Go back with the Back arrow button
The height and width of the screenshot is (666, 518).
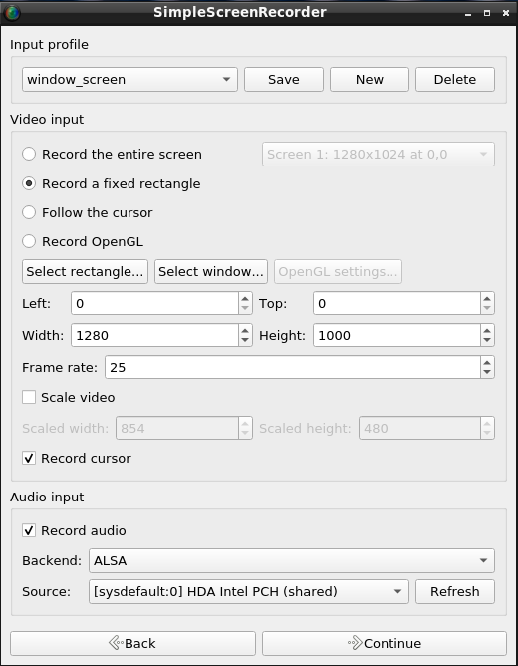[x=132, y=643]
